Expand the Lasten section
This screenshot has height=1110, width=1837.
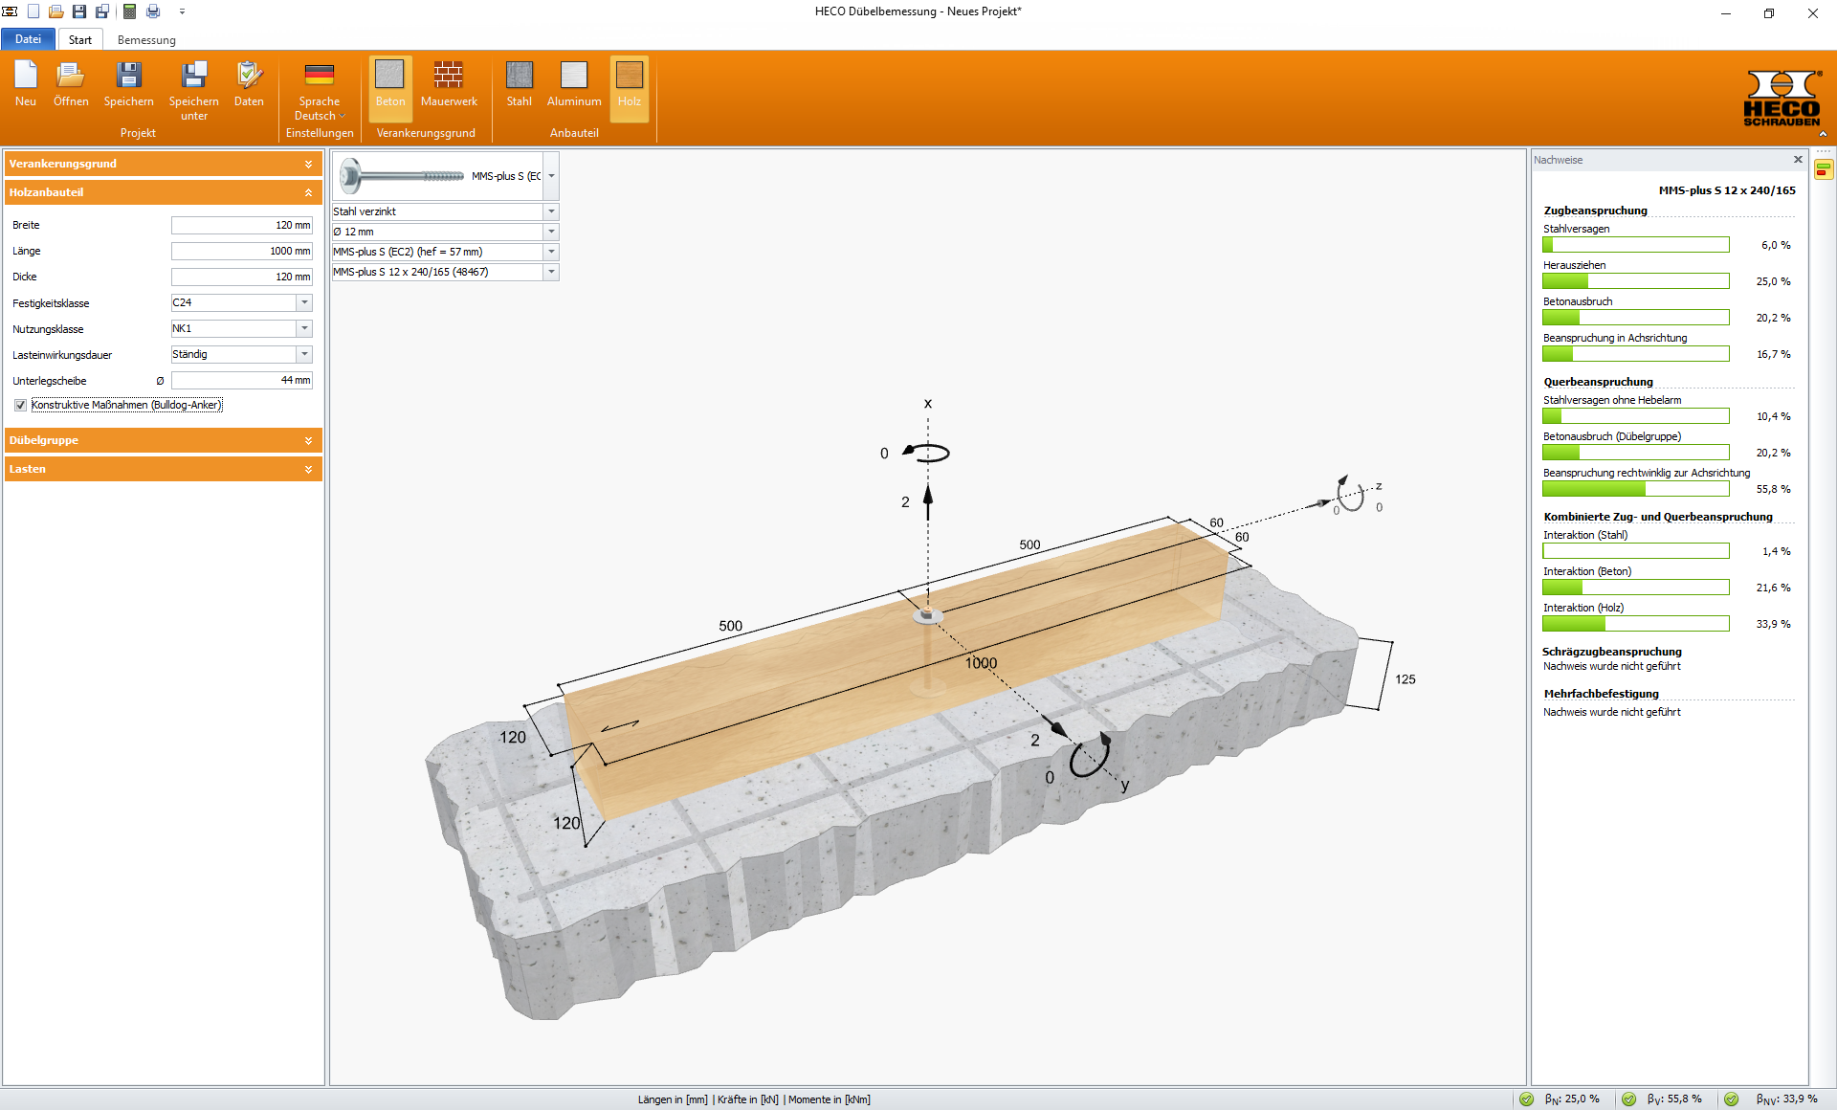(x=164, y=470)
